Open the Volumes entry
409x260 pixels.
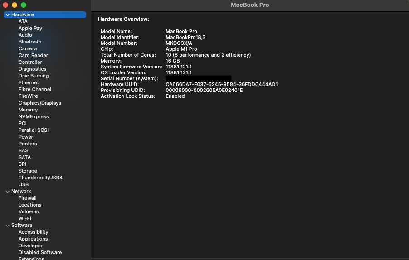point(29,212)
